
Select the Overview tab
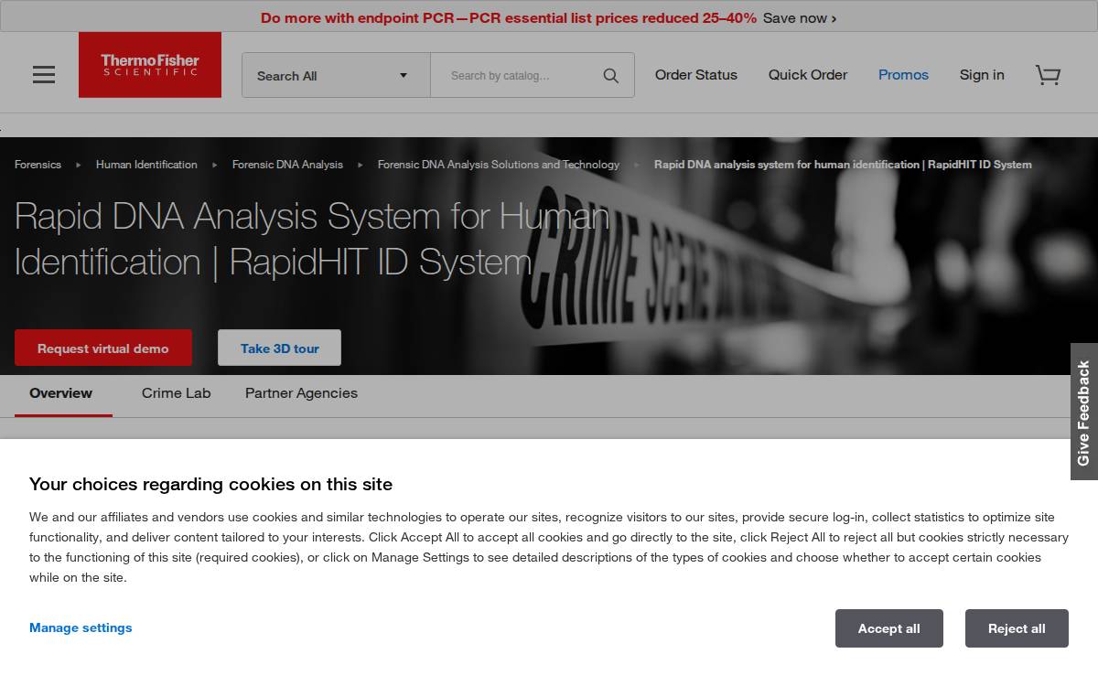[61, 393]
